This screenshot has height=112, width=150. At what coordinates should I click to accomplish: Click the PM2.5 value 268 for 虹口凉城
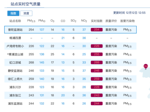click(x=31, y=63)
